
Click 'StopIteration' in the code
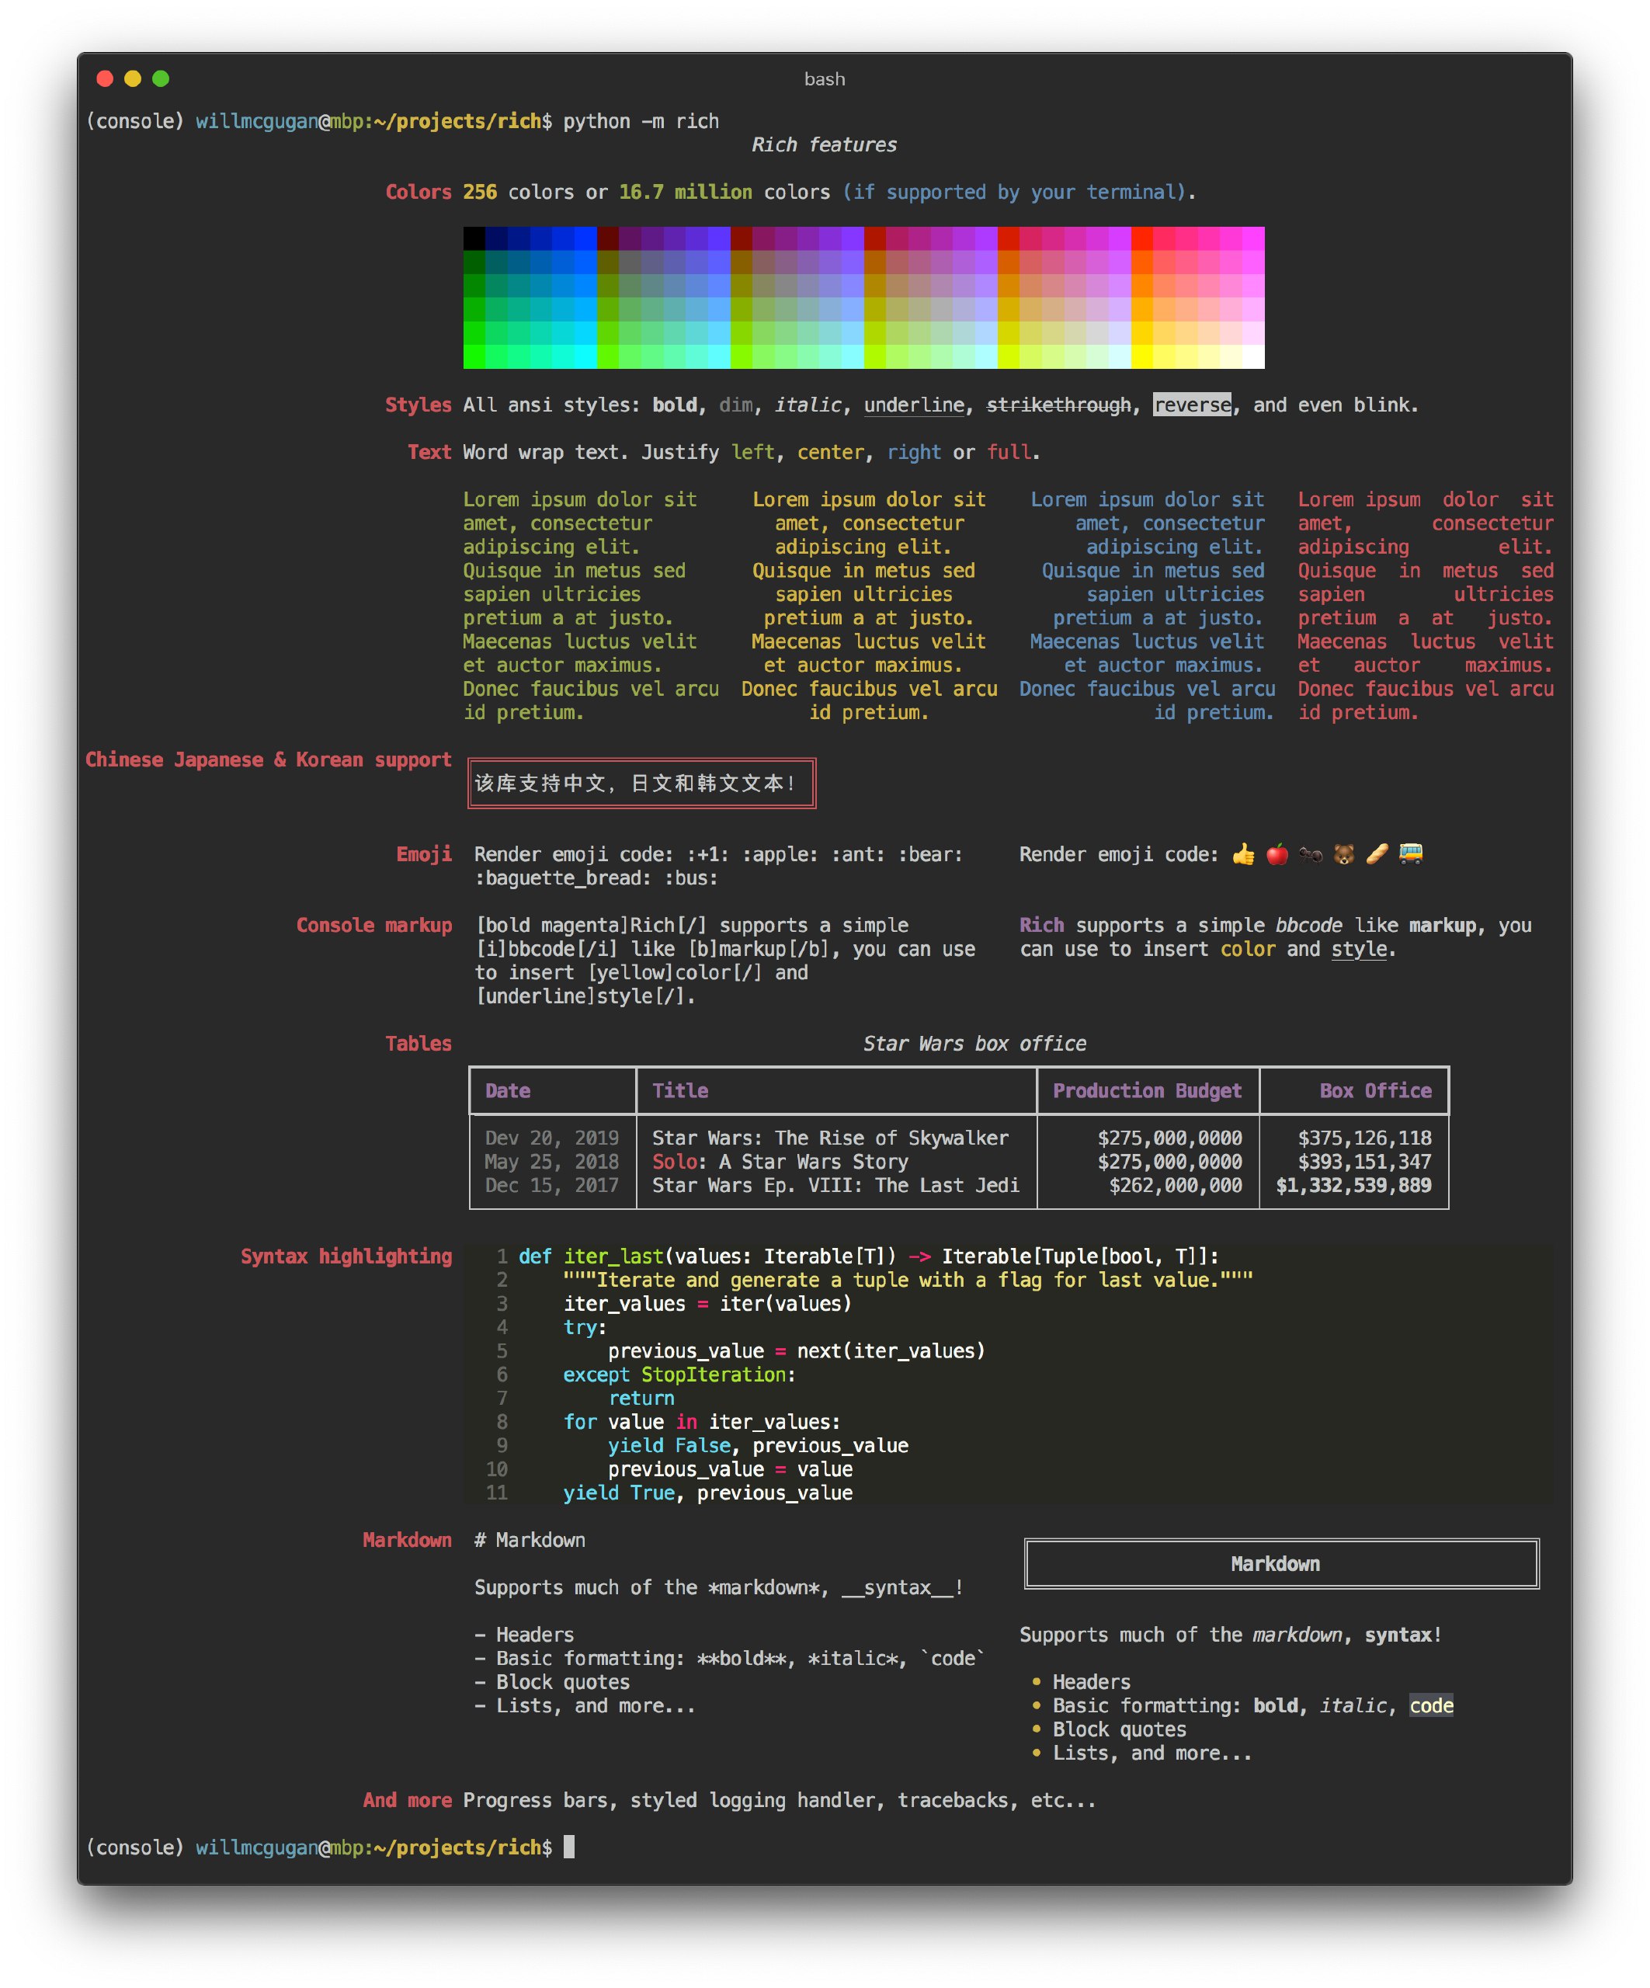coord(714,1375)
